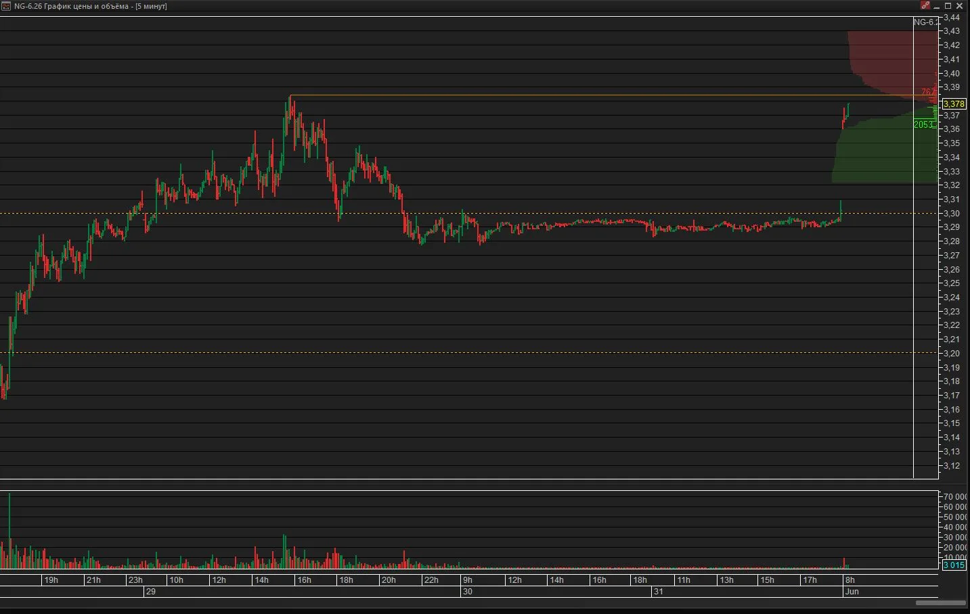Click the 3,15 price axis label

point(952,423)
